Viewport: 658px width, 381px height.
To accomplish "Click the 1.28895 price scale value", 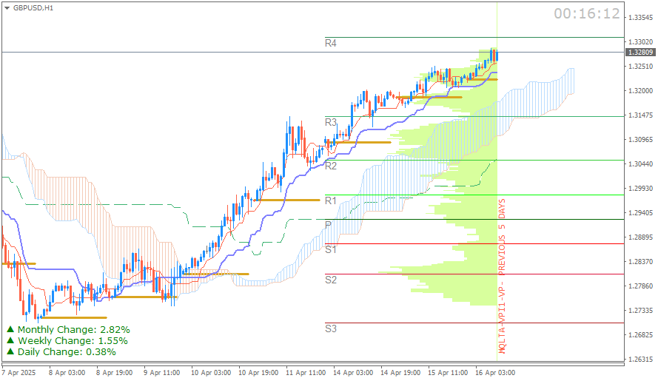I will coord(640,237).
